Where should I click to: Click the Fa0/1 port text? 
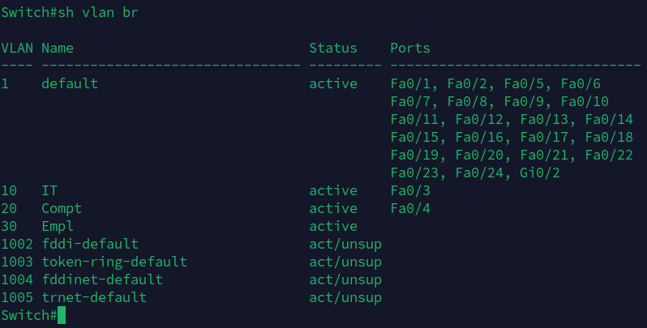point(410,83)
